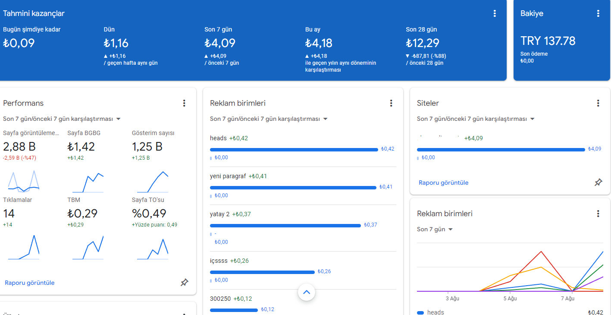This screenshot has width=611, height=315.
Task: Pin the Performans card
Action: (x=185, y=283)
